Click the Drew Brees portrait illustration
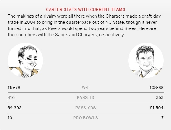 [x=25, y=60]
